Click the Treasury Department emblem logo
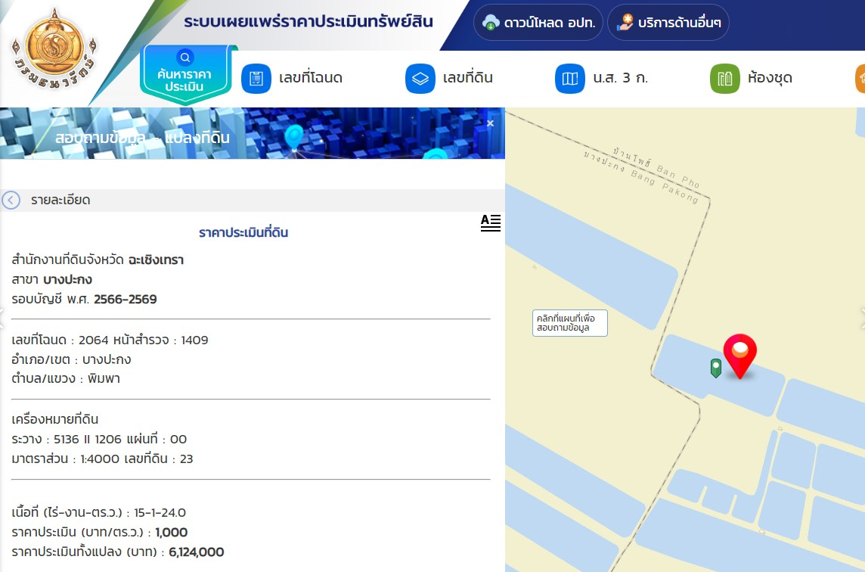The width and height of the screenshot is (865, 572). (54, 48)
